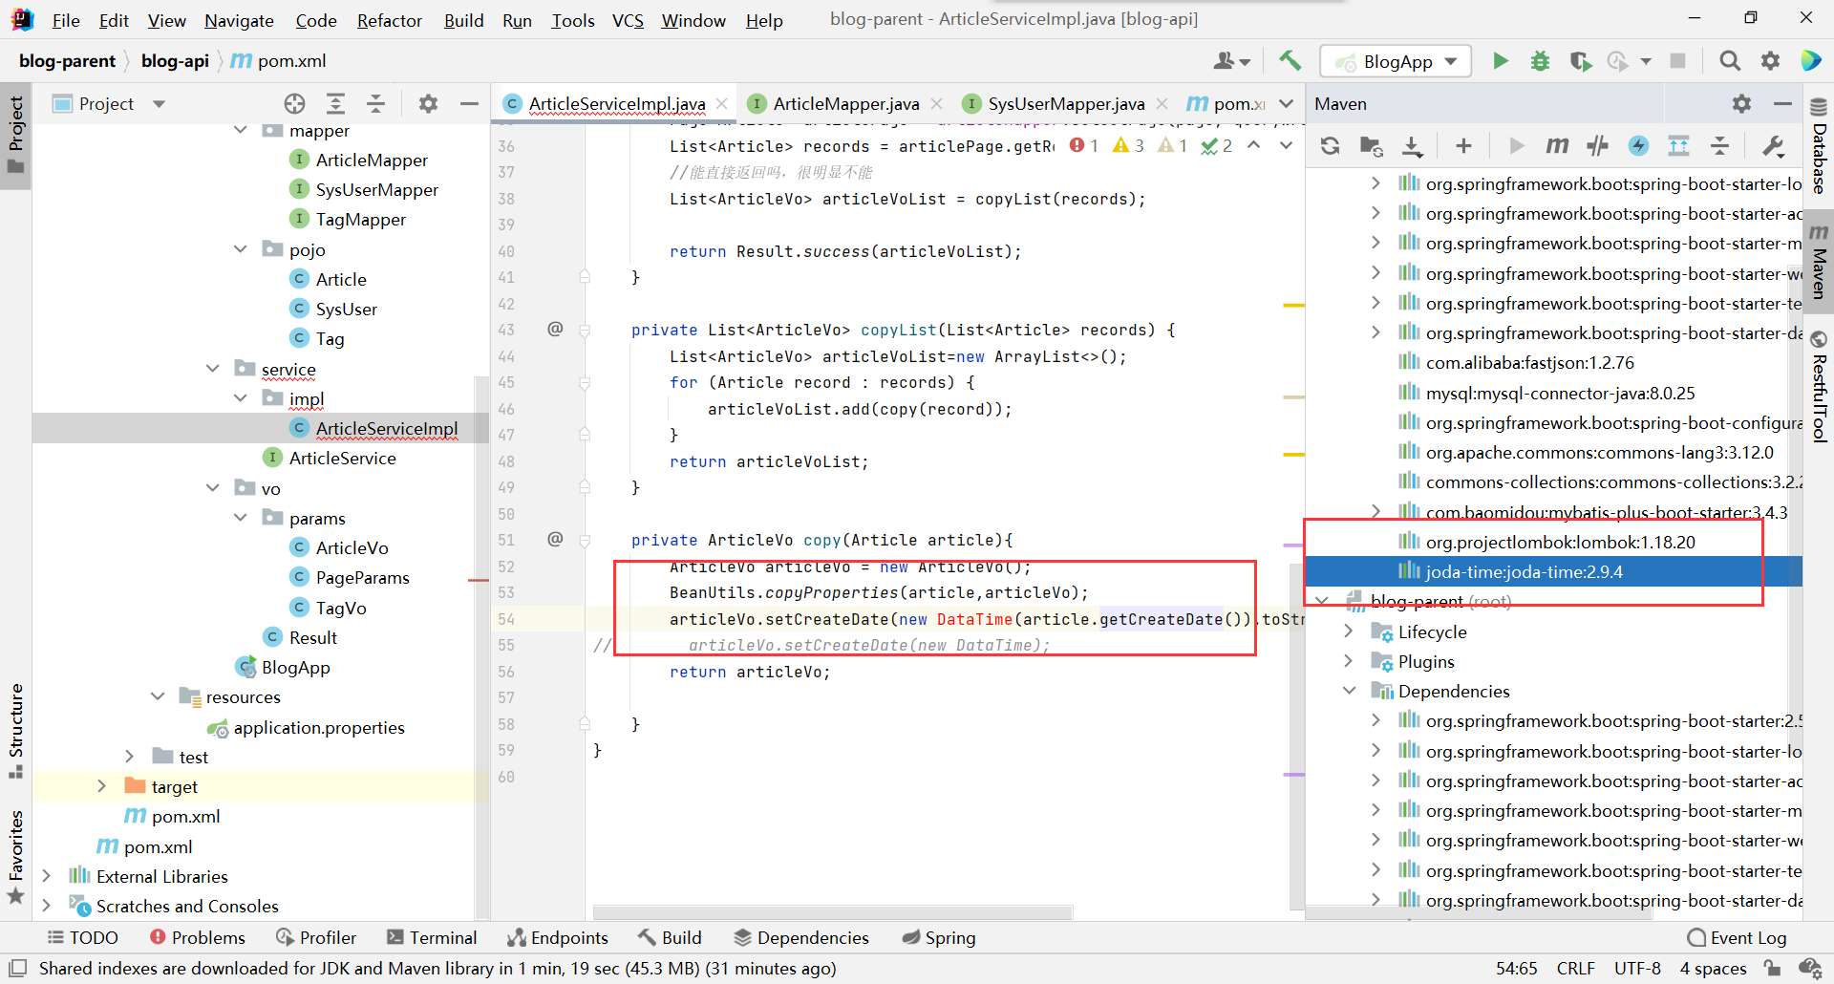Collapse Dependencies node under blog-parent
This screenshot has height=984, width=1834.
pyautogui.click(x=1348, y=691)
